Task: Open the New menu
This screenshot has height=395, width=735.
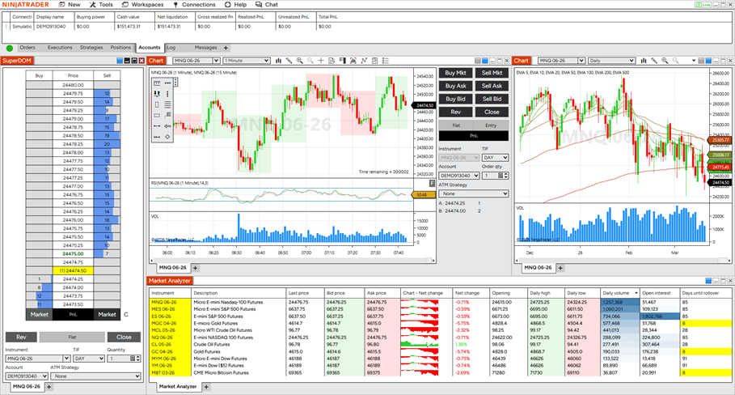Action: (70, 4)
